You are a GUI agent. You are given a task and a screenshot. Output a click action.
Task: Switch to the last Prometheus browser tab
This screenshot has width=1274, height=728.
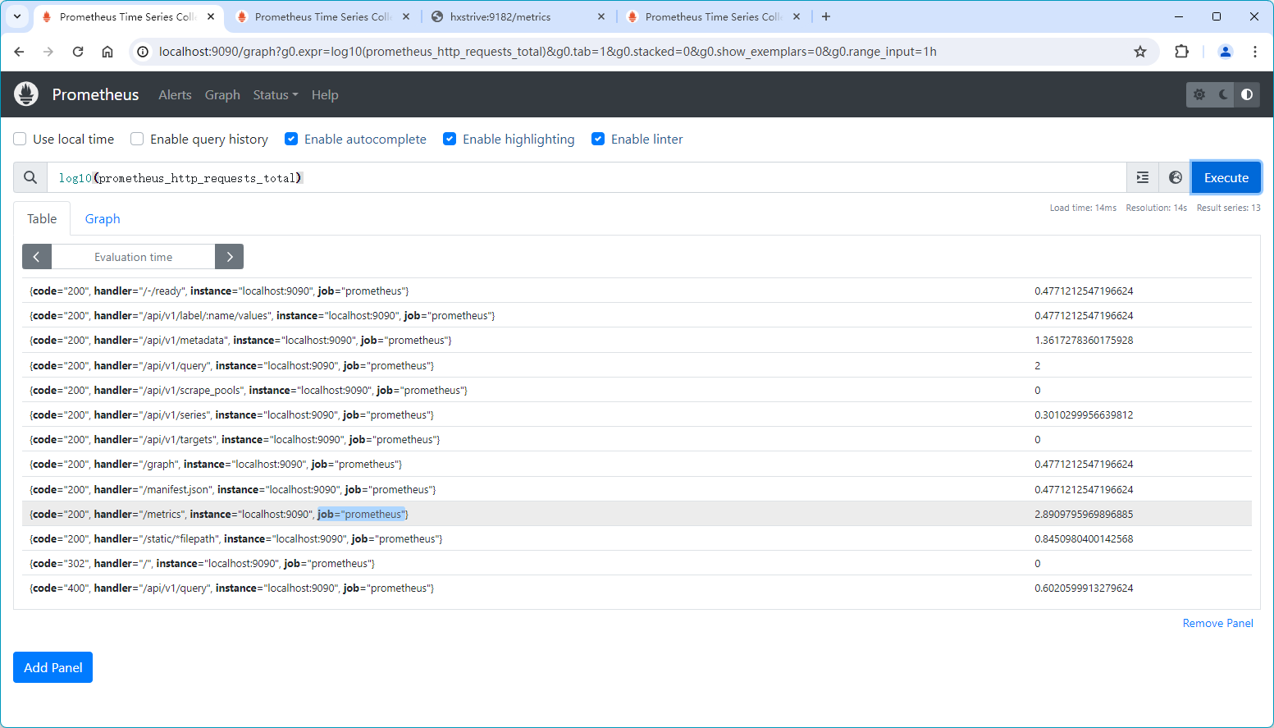714,16
